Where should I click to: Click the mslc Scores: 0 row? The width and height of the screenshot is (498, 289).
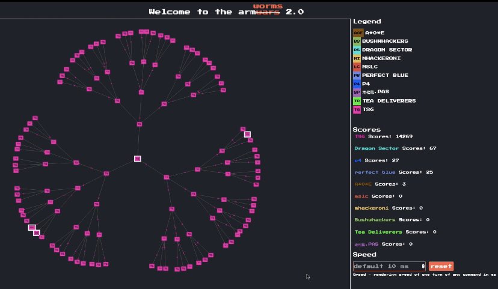[x=378, y=196]
